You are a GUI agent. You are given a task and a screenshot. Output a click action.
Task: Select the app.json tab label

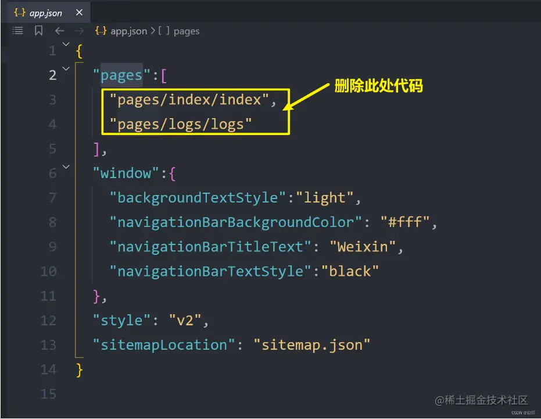coord(45,13)
